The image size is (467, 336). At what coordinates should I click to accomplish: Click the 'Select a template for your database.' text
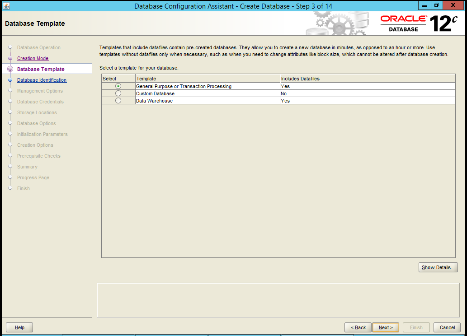pos(139,68)
